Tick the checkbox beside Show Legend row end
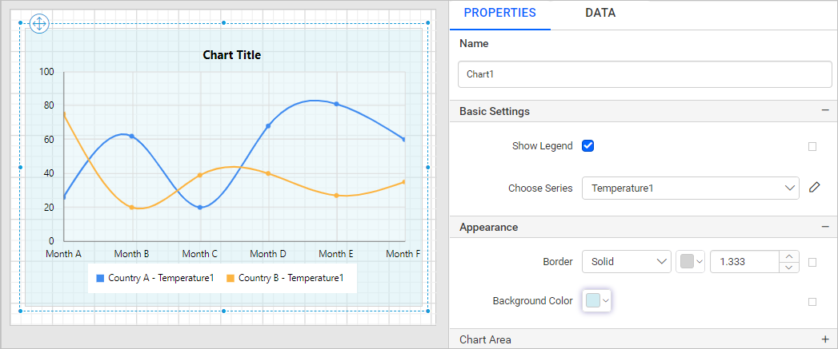 pos(812,146)
